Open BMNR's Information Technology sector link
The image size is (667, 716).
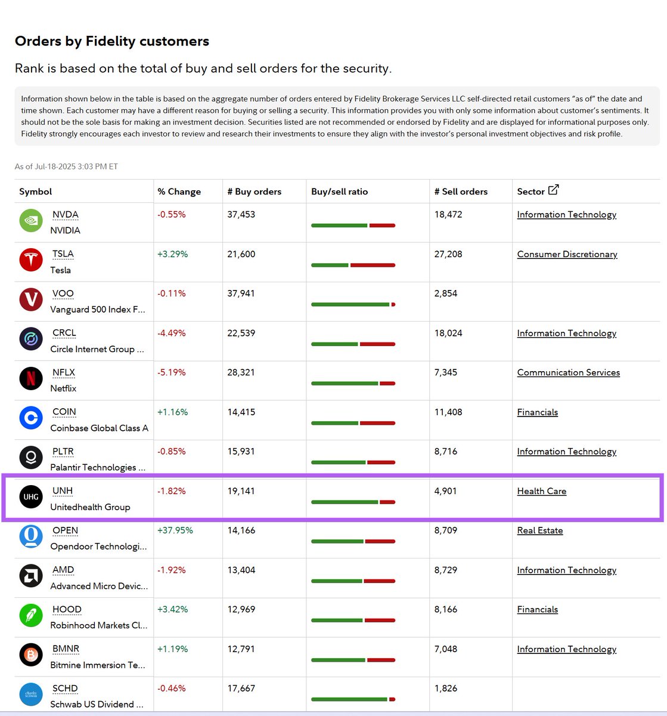[x=567, y=649]
